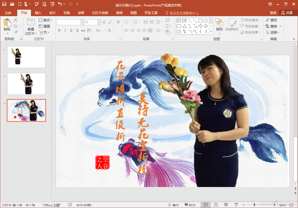Increase the font size with the larger A
This screenshot has height=208, width=298.
pos(104,22)
